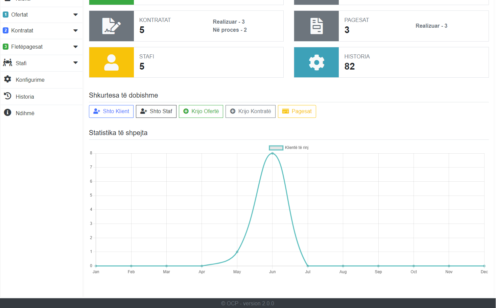Screen dimensions: 496x308
Task: Click the 'Shkurtesa të dobishme' heading
Action: pos(123,95)
